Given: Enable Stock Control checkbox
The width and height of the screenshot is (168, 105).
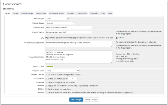Looking at the screenshot, I should 46,79.
